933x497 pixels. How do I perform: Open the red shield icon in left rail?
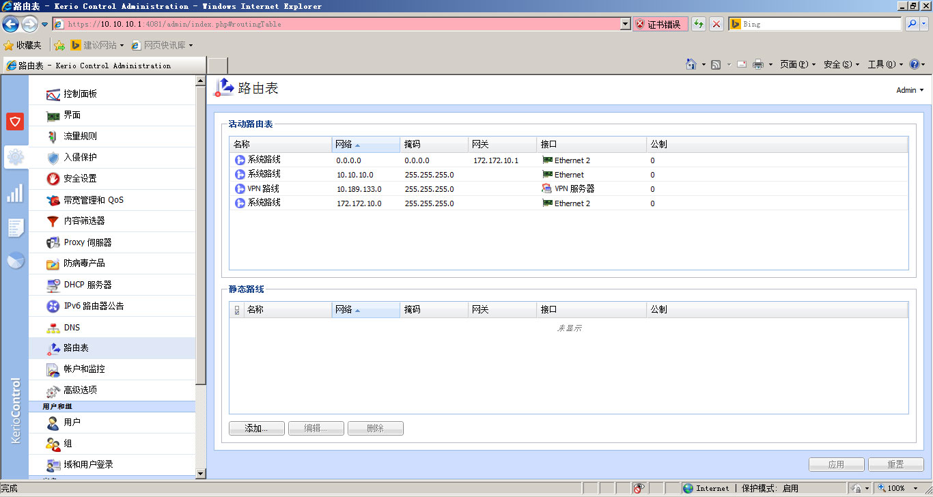pos(15,122)
